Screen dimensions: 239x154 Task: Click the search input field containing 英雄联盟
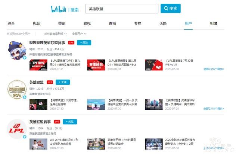(122, 9)
